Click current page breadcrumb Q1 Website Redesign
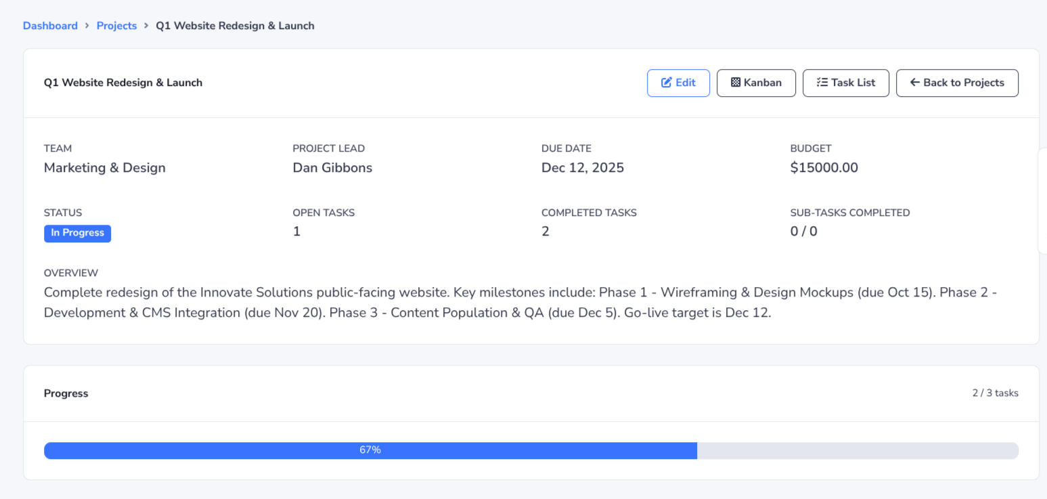Screen dimensions: 1047x499 pos(235,26)
